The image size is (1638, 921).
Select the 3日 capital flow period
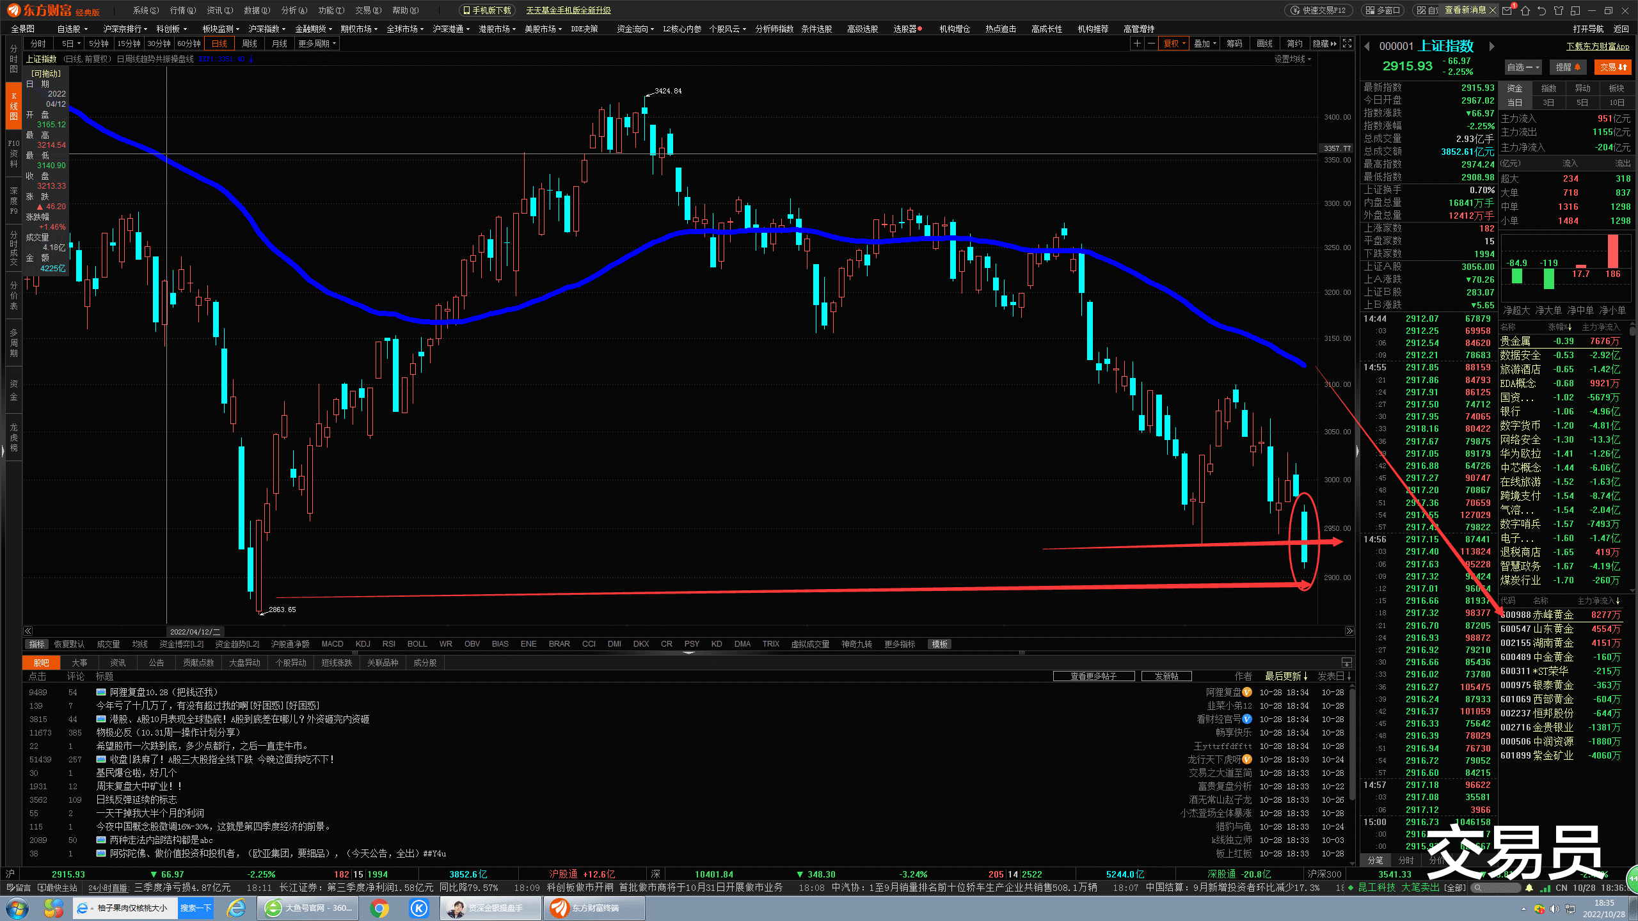tap(1548, 102)
